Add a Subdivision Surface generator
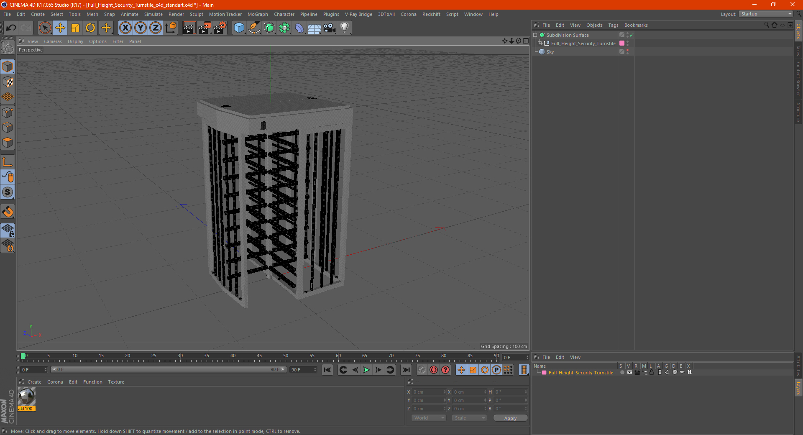This screenshot has width=803, height=435. tap(269, 28)
